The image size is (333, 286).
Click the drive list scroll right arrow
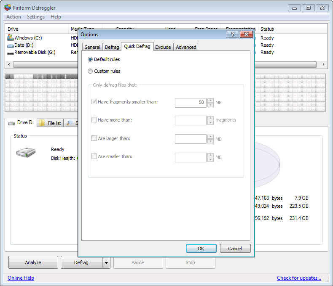323,64
